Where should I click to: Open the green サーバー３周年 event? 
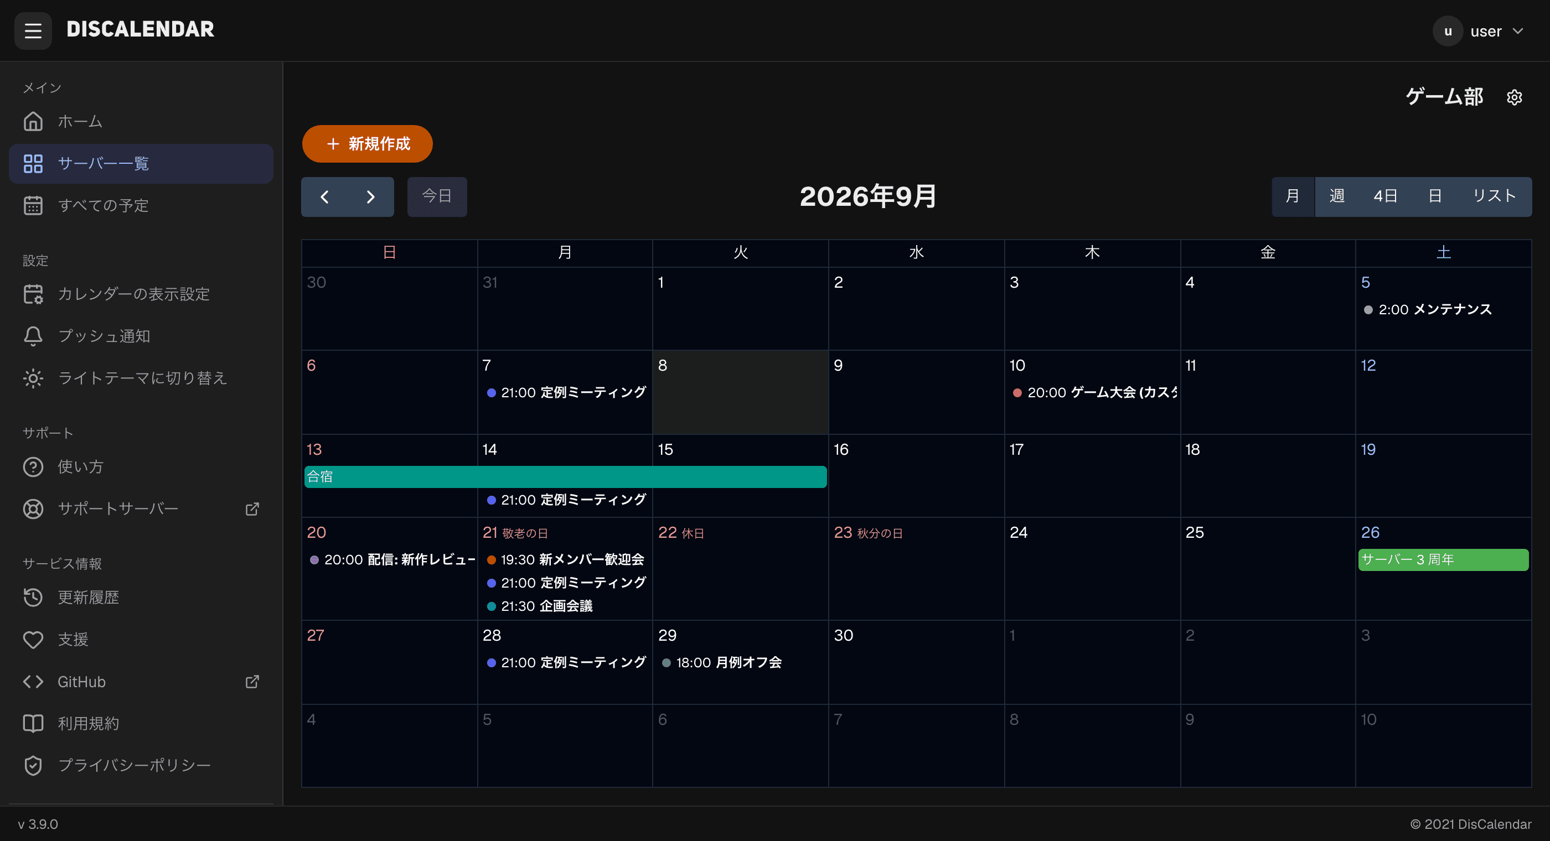click(1443, 560)
